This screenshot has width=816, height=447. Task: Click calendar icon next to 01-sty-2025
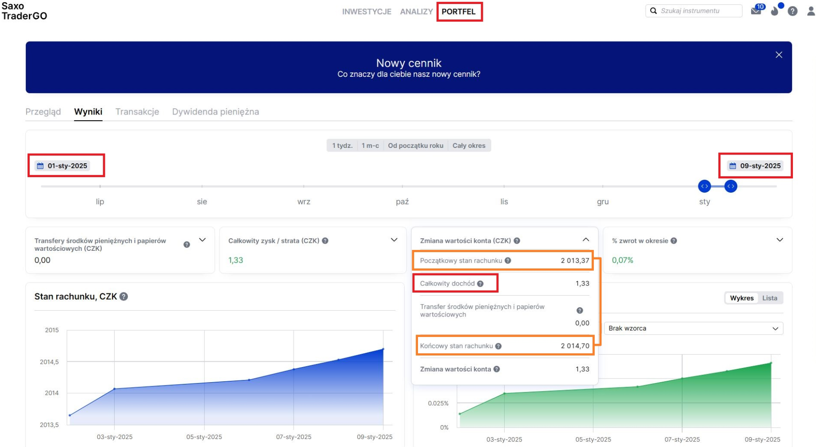[x=40, y=166]
